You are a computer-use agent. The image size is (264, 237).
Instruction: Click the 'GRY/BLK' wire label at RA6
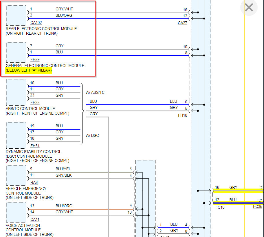pyautogui.click(x=64, y=175)
